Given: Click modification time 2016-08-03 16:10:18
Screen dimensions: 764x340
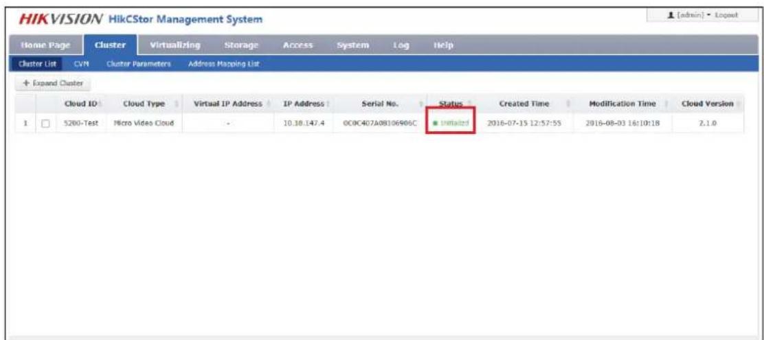Looking at the screenshot, I should tap(622, 124).
